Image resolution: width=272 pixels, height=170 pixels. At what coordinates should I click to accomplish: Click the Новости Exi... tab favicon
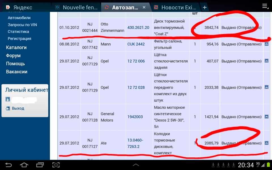click(156, 7)
